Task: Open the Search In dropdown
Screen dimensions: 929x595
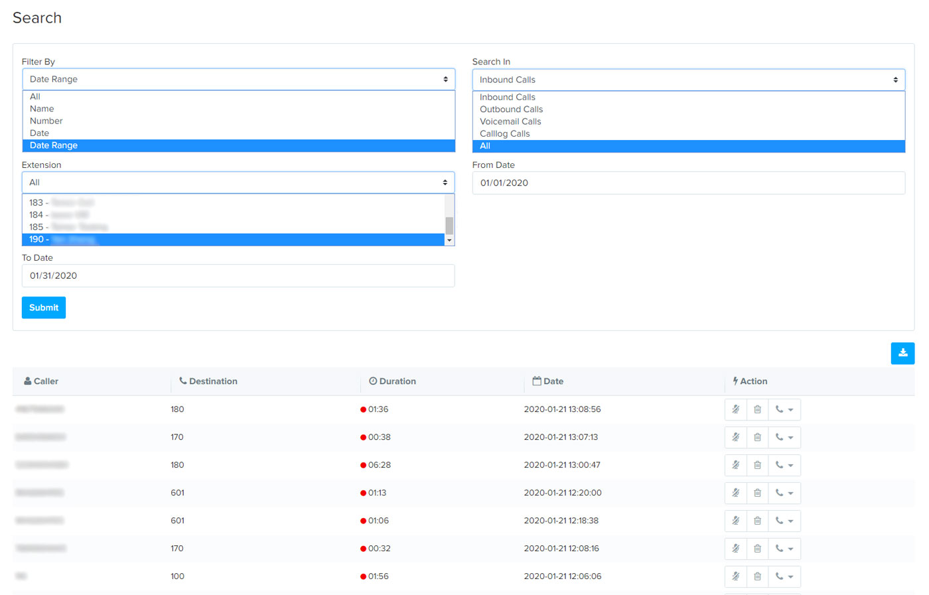Action: click(x=688, y=79)
